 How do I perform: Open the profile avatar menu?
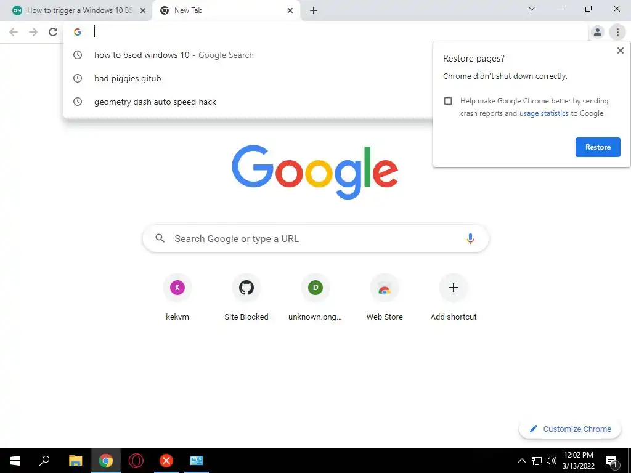(x=598, y=32)
